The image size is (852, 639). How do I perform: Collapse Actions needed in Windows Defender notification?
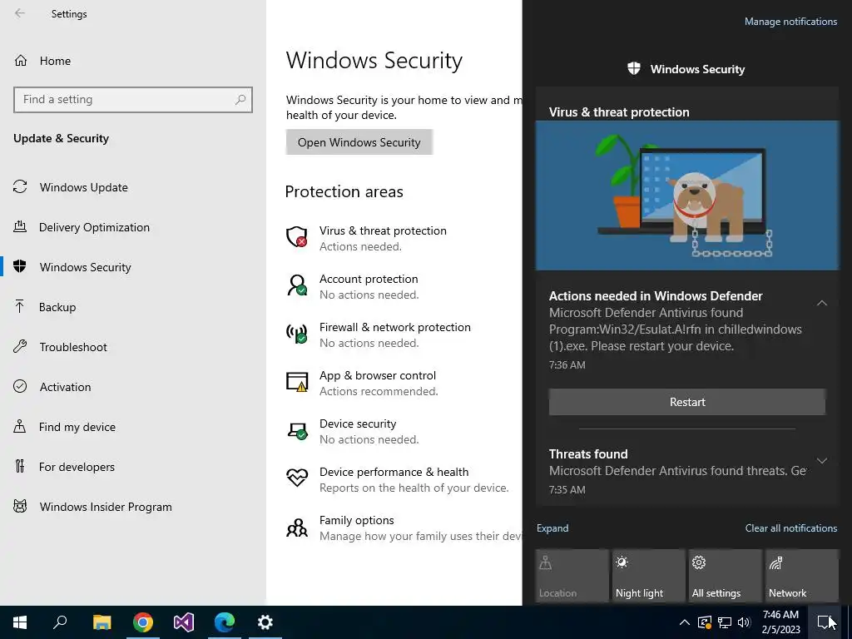coord(821,303)
